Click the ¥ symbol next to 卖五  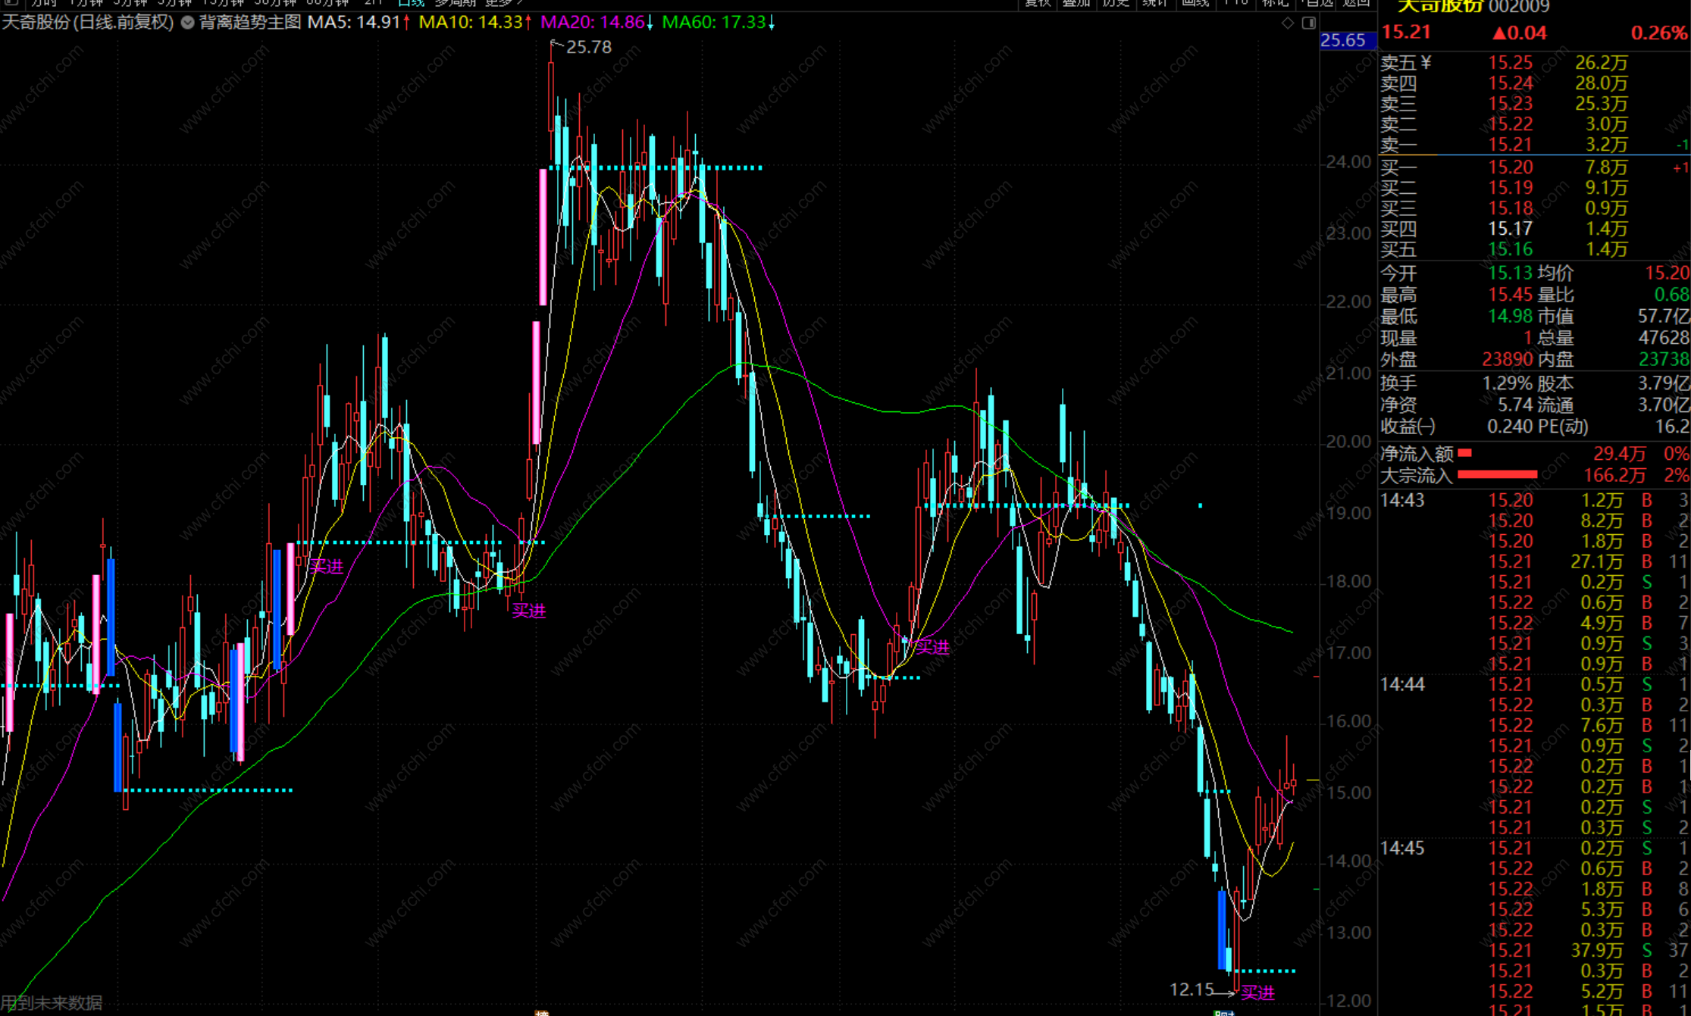coord(1426,62)
